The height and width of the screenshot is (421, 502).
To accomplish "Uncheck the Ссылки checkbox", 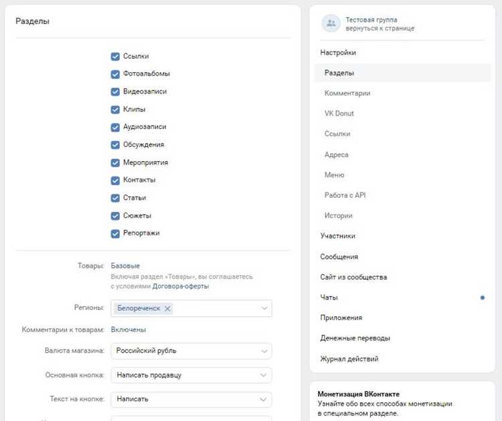I will (x=115, y=57).
